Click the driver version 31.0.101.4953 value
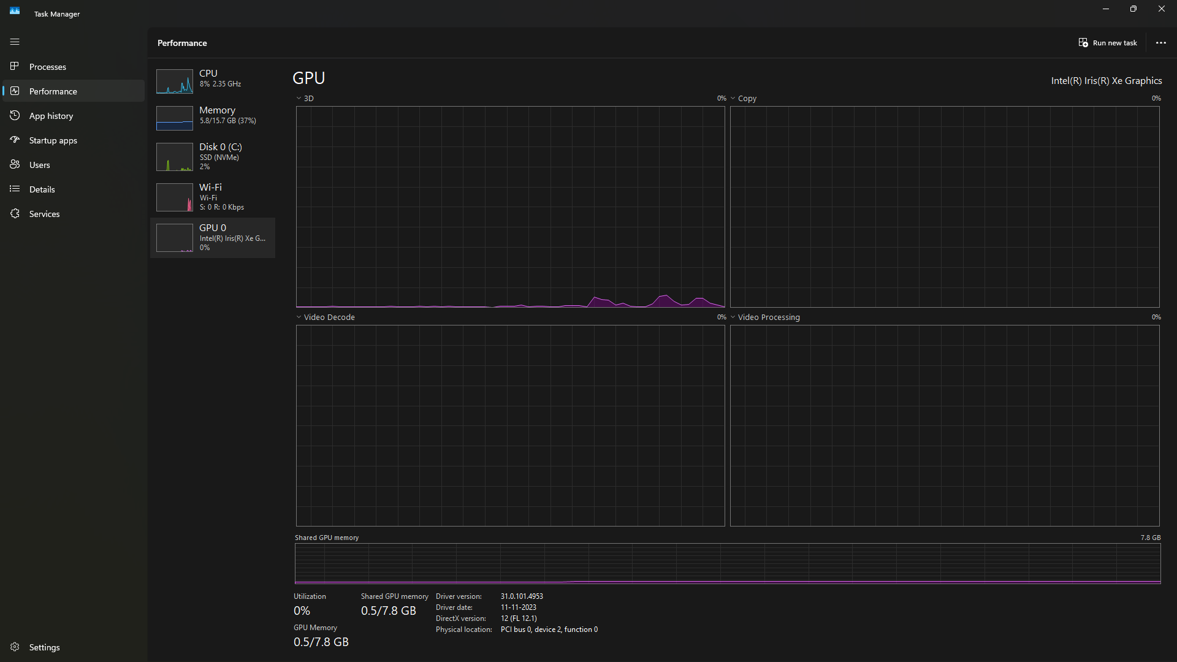Screen dimensions: 1177x662 coord(522,596)
